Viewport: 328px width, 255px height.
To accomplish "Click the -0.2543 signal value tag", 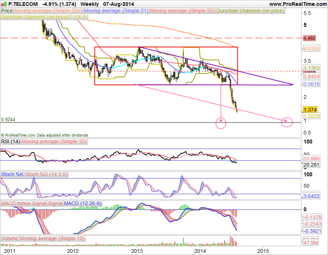I will 312,224.
